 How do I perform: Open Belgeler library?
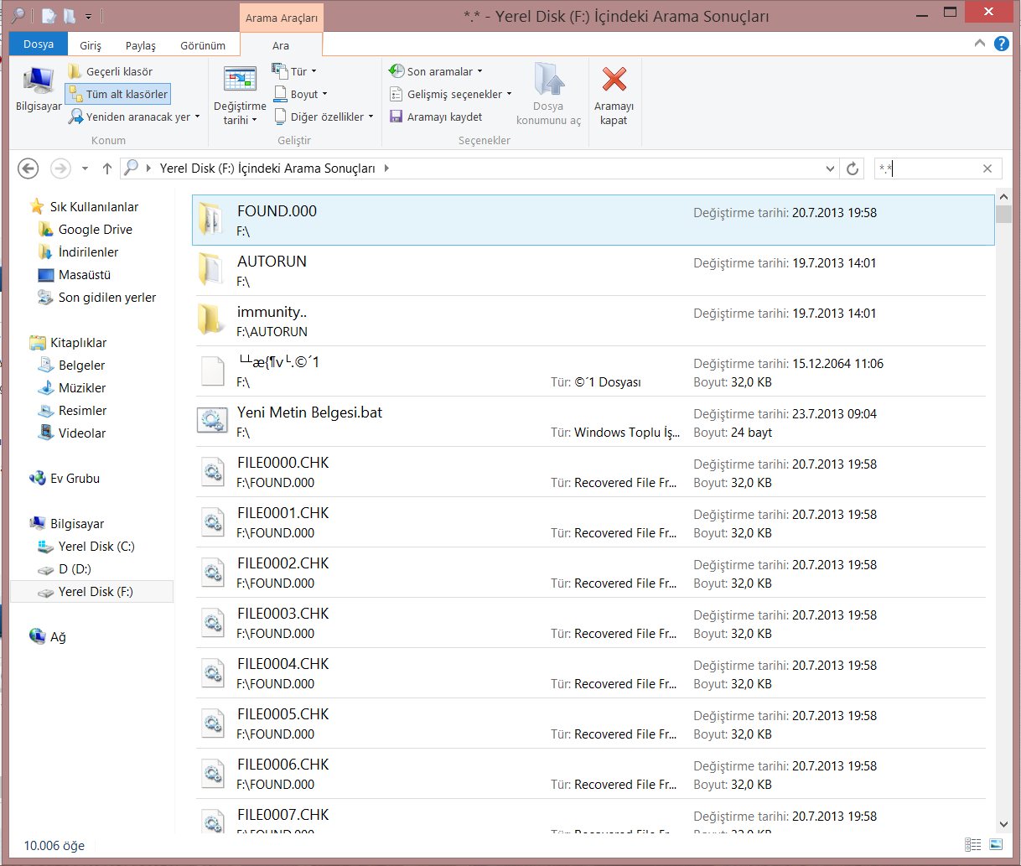(x=81, y=365)
